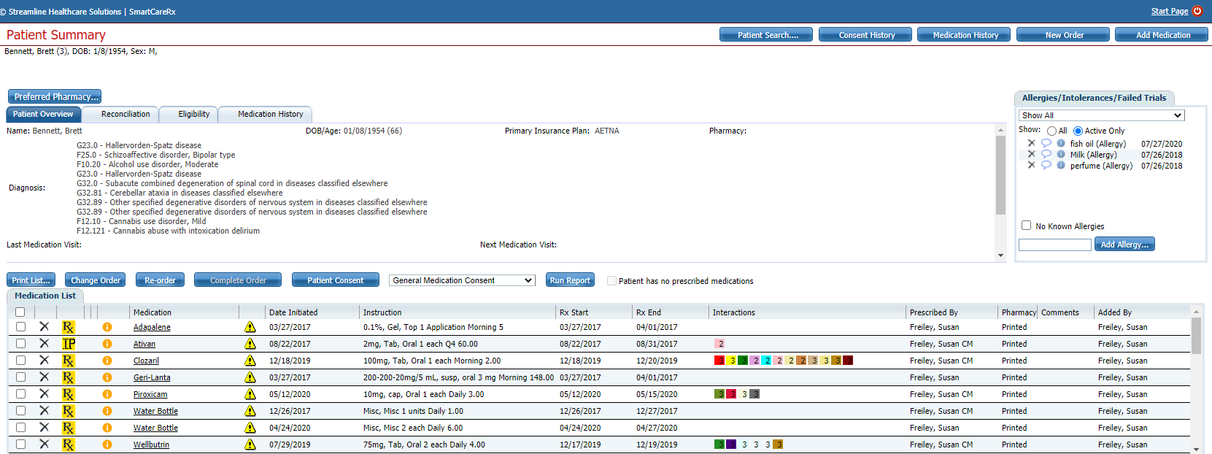The image size is (1212, 454).
Task: Switch to the Reconciliation tab
Action: click(126, 115)
